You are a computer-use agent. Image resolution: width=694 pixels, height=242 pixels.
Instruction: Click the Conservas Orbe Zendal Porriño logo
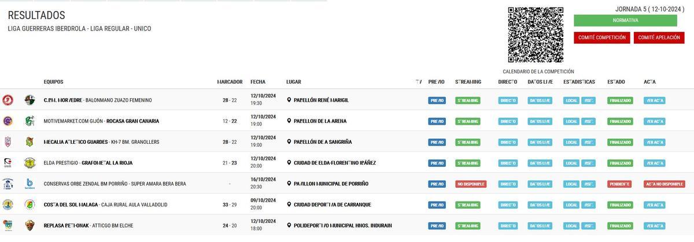[x=8, y=184]
